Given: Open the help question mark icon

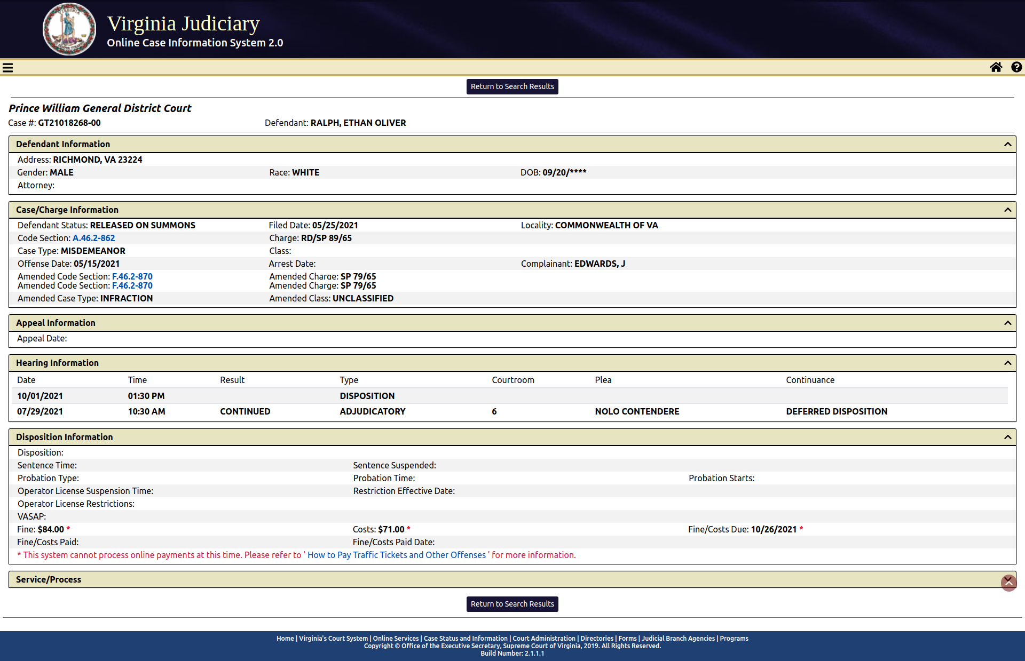Looking at the screenshot, I should tap(1016, 67).
